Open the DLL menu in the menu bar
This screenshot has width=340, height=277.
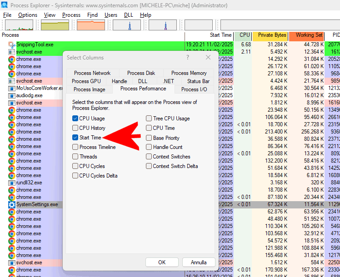128,15
